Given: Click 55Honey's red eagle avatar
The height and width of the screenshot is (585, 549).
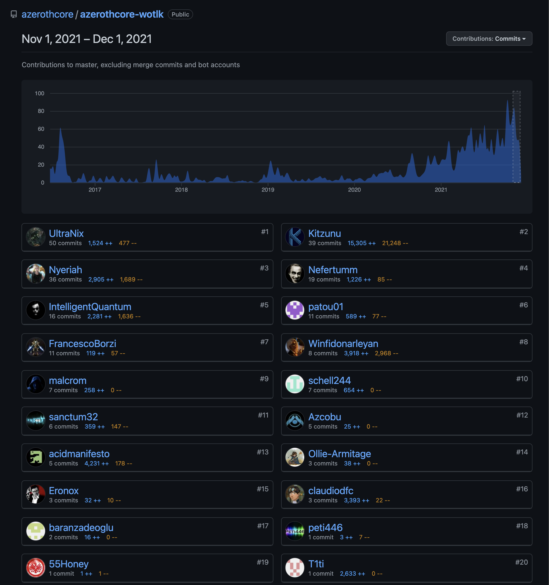Looking at the screenshot, I should point(35,567).
